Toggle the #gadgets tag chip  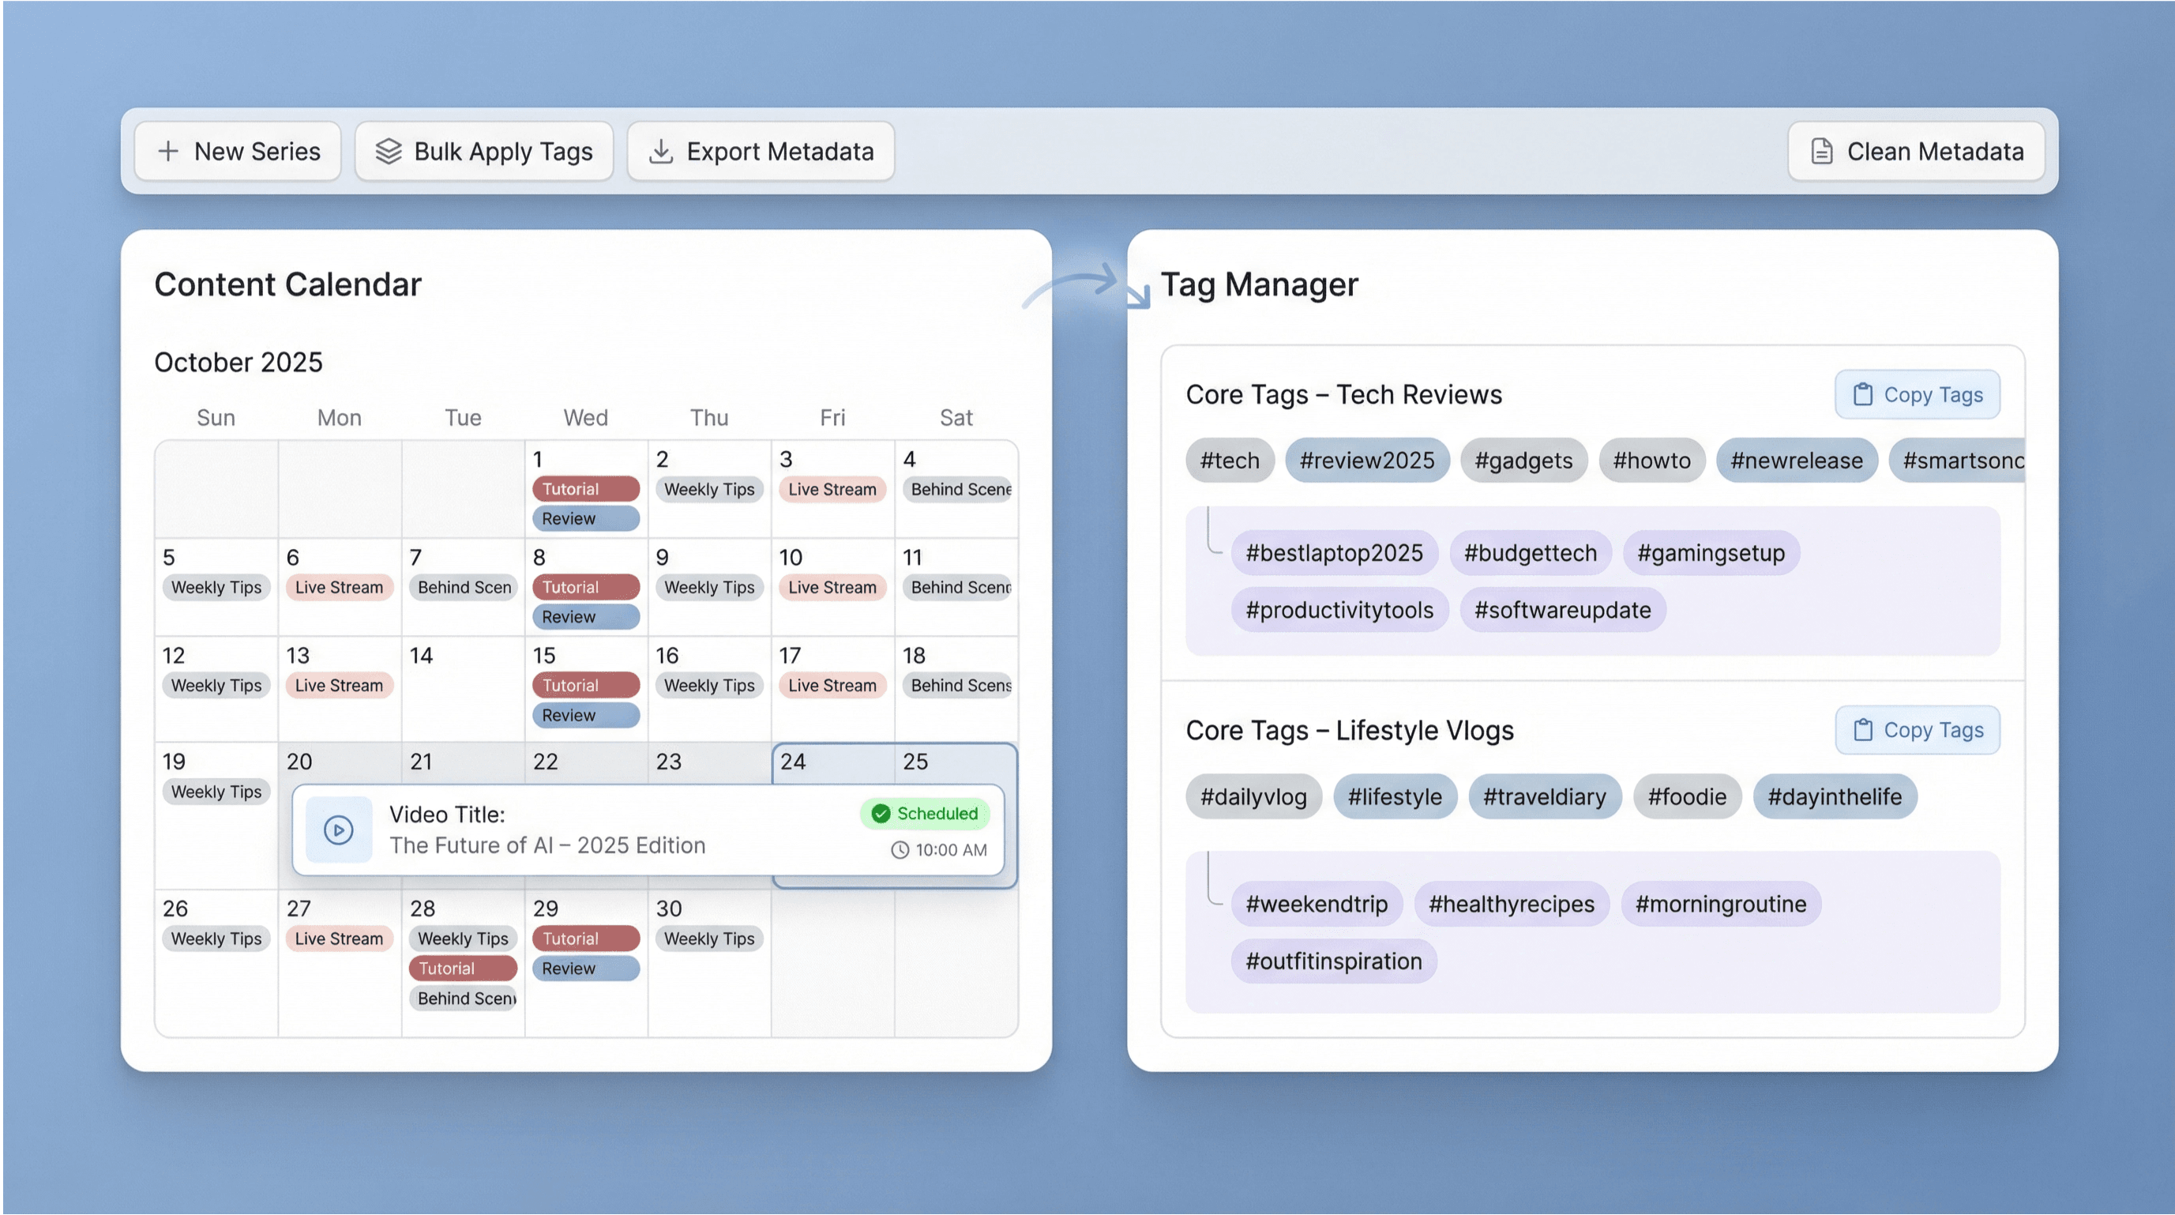click(1523, 460)
